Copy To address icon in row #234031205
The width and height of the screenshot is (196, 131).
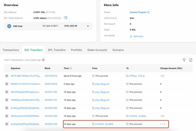click(127, 124)
